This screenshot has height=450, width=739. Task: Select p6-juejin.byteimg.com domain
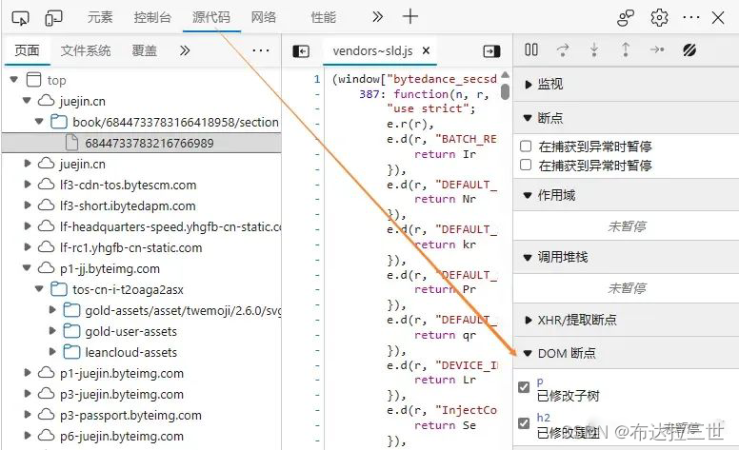[x=122, y=436]
